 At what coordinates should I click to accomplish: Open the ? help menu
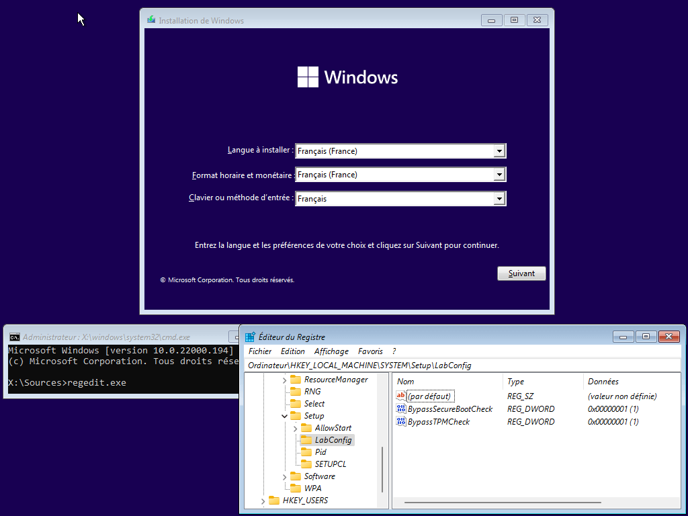pos(394,351)
